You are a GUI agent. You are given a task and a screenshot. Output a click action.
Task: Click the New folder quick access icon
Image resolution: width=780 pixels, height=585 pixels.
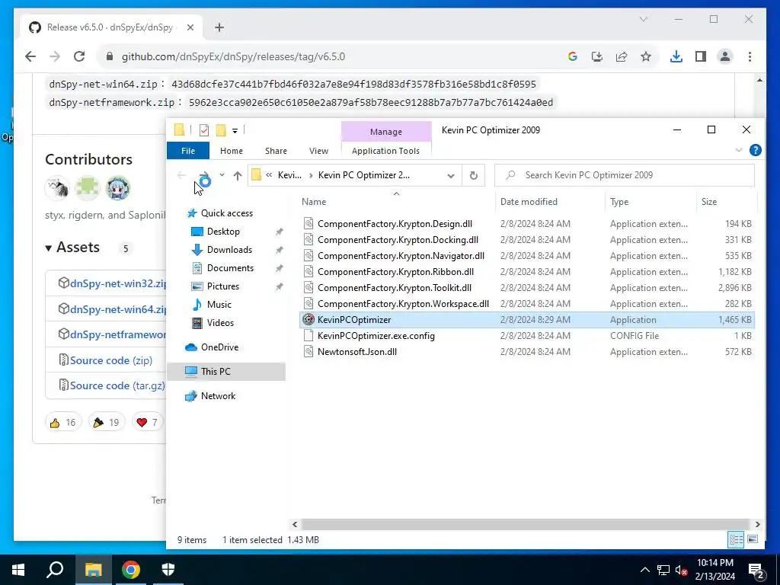[221, 130]
